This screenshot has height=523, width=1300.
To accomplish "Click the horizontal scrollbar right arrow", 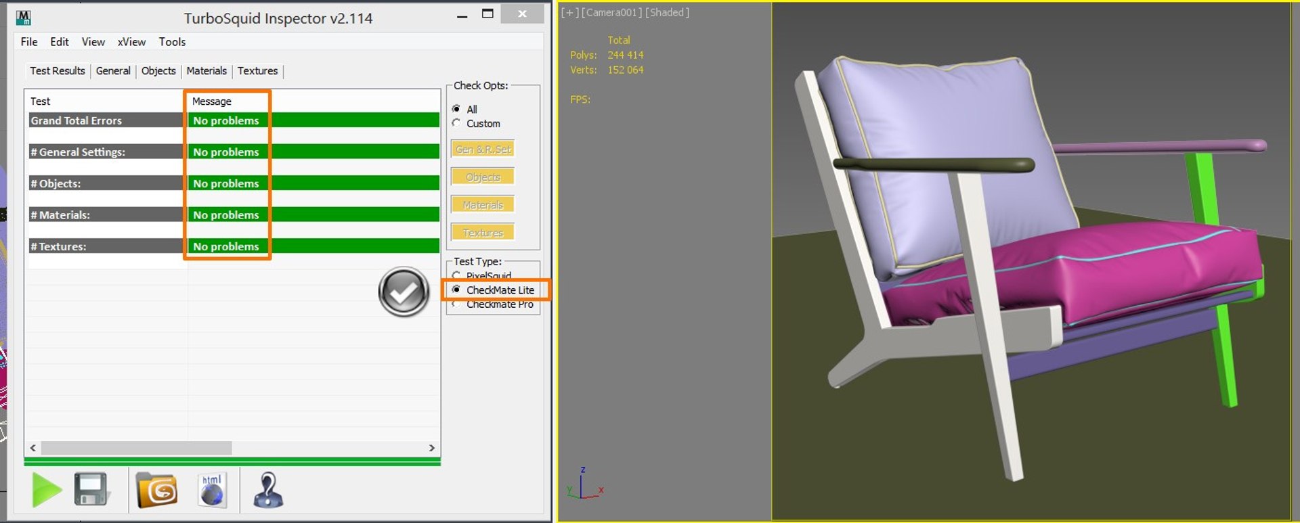I will (432, 448).
